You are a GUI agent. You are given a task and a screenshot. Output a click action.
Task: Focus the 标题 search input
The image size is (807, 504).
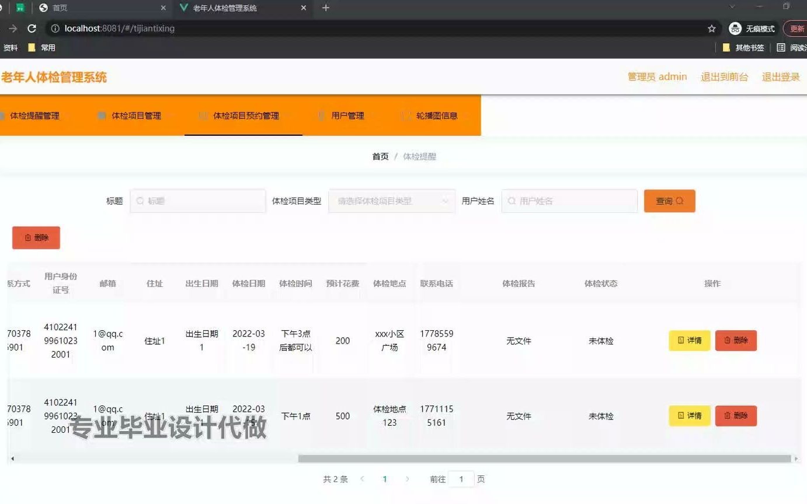(x=197, y=201)
